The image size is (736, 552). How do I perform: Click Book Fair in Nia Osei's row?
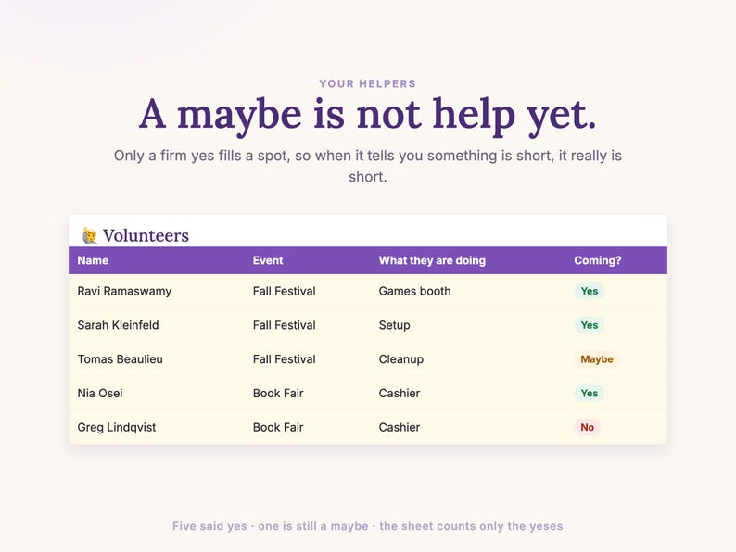[x=278, y=393]
